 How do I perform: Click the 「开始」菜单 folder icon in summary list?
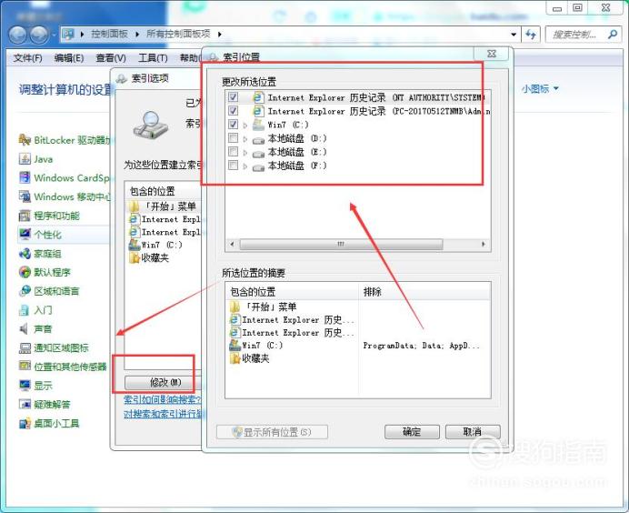235,307
